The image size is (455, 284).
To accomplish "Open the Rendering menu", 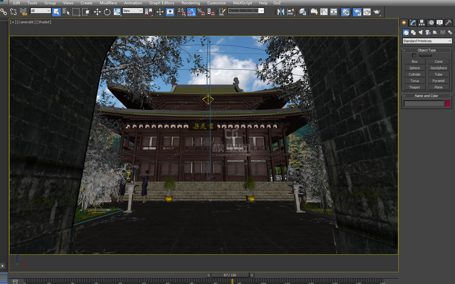I will pyautogui.click(x=191, y=3).
